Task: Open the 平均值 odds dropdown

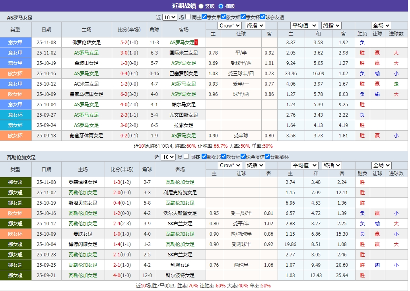Action: click(x=304, y=25)
